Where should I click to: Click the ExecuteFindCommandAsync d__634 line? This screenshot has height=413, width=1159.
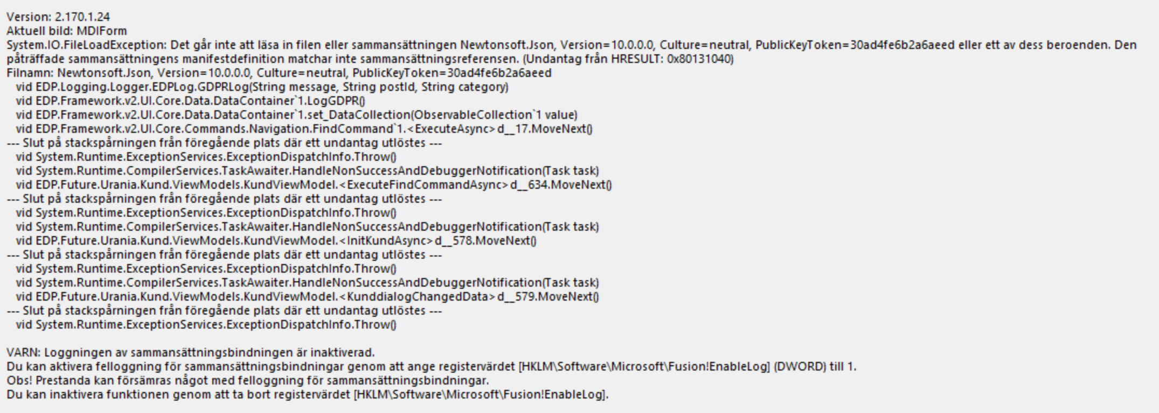[x=314, y=185]
